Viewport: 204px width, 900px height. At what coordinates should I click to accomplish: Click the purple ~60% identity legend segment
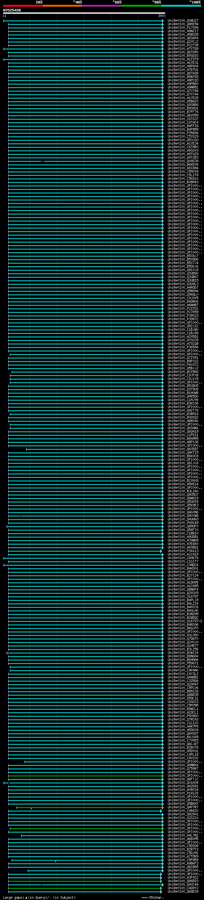(x=102, y=6)
